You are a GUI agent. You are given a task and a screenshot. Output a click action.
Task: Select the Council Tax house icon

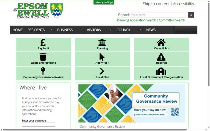pos(161,43)
